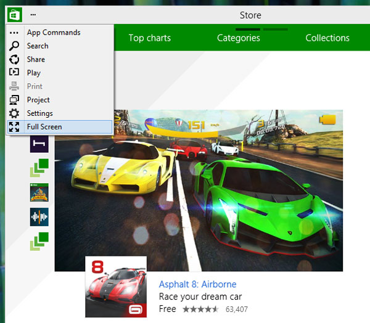The height and width of the screenshot is (323, 370).
Task: Click the Share circular icon
Action: click(x=14, y=59)
